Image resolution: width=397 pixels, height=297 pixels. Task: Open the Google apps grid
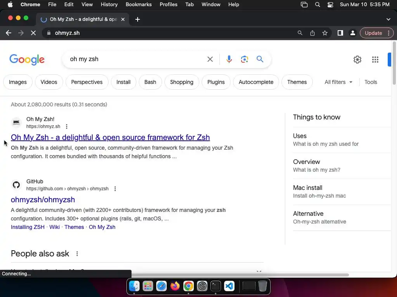point(375,60)
